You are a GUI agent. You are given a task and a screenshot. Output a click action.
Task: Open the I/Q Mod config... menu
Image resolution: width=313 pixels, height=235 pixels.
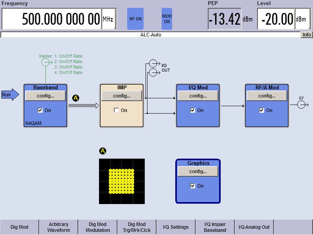[x=198, y=96]
